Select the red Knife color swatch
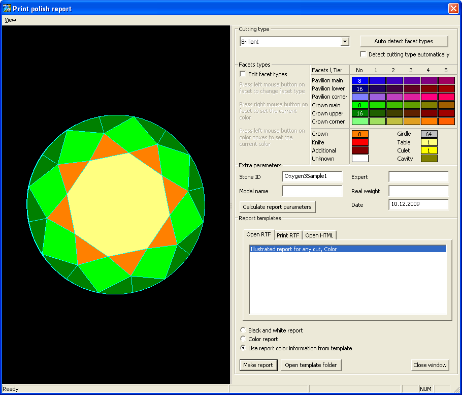This screenshot has height=395, width=462. point(360,142)
